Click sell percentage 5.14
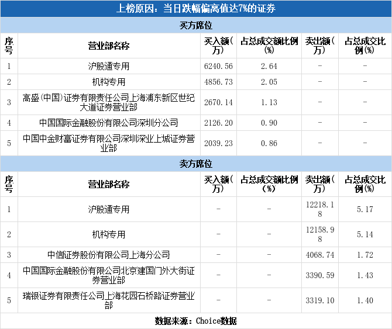This screenshot has width=392, height=329. (x=365, y=234)
